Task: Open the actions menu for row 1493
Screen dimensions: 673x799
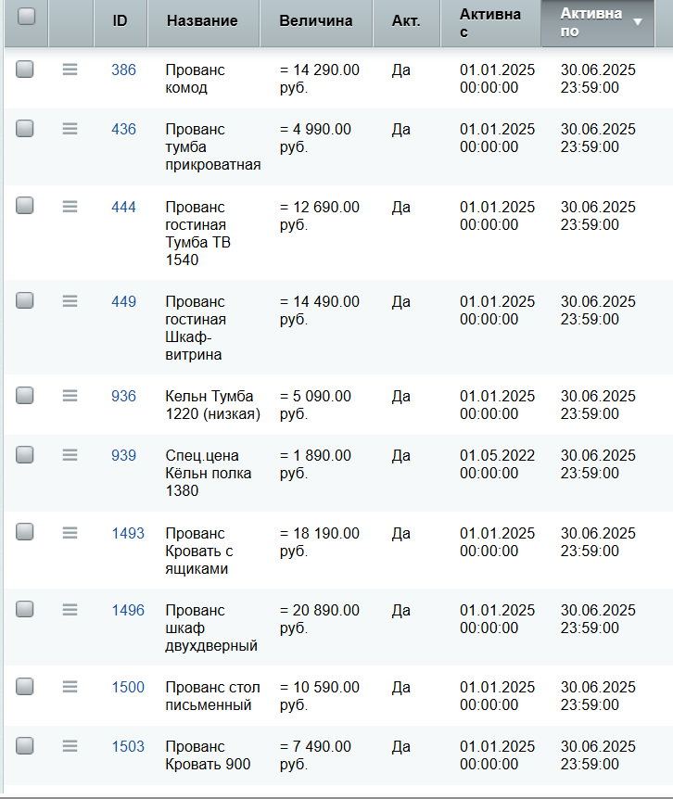Action: pyautogui.click(x=70, y=532)
